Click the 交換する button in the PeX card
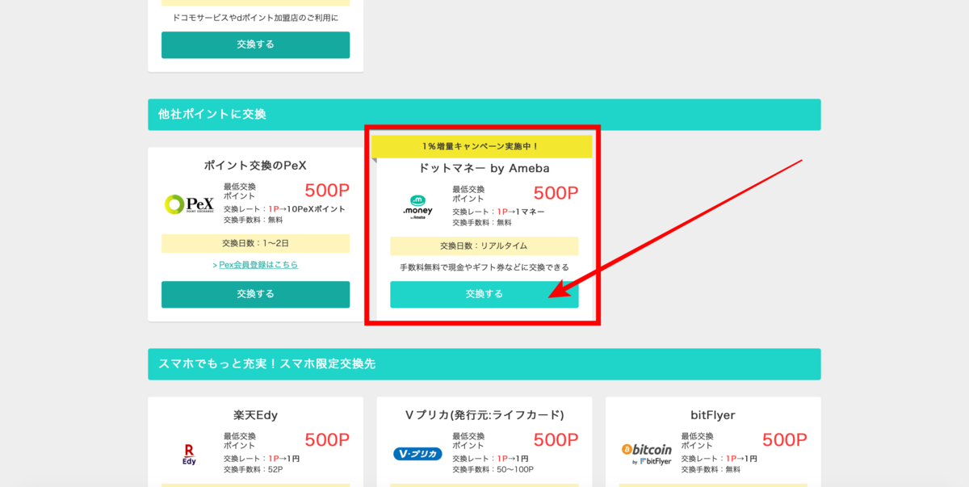The image size is (969, 487). pyautogui.click(x=255, y=294)
